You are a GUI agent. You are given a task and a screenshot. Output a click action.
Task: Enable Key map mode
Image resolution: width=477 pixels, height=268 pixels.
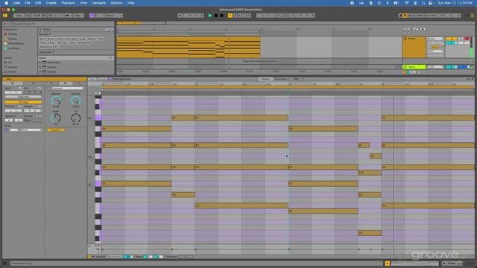[x=411, y=16]
